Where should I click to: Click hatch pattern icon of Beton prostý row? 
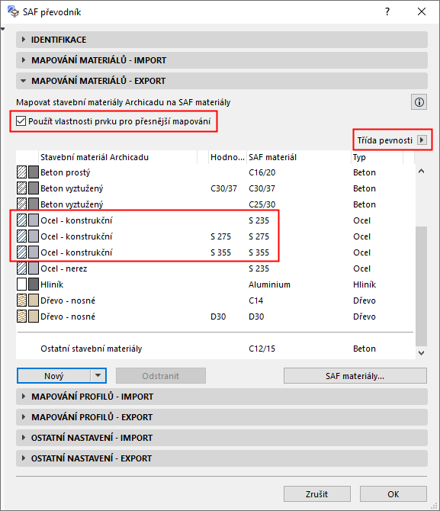coord(21,172)
